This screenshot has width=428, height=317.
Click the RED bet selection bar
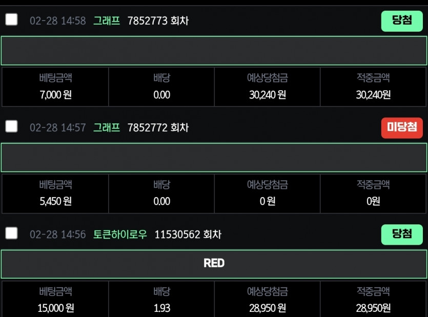(x=214, y=264)
